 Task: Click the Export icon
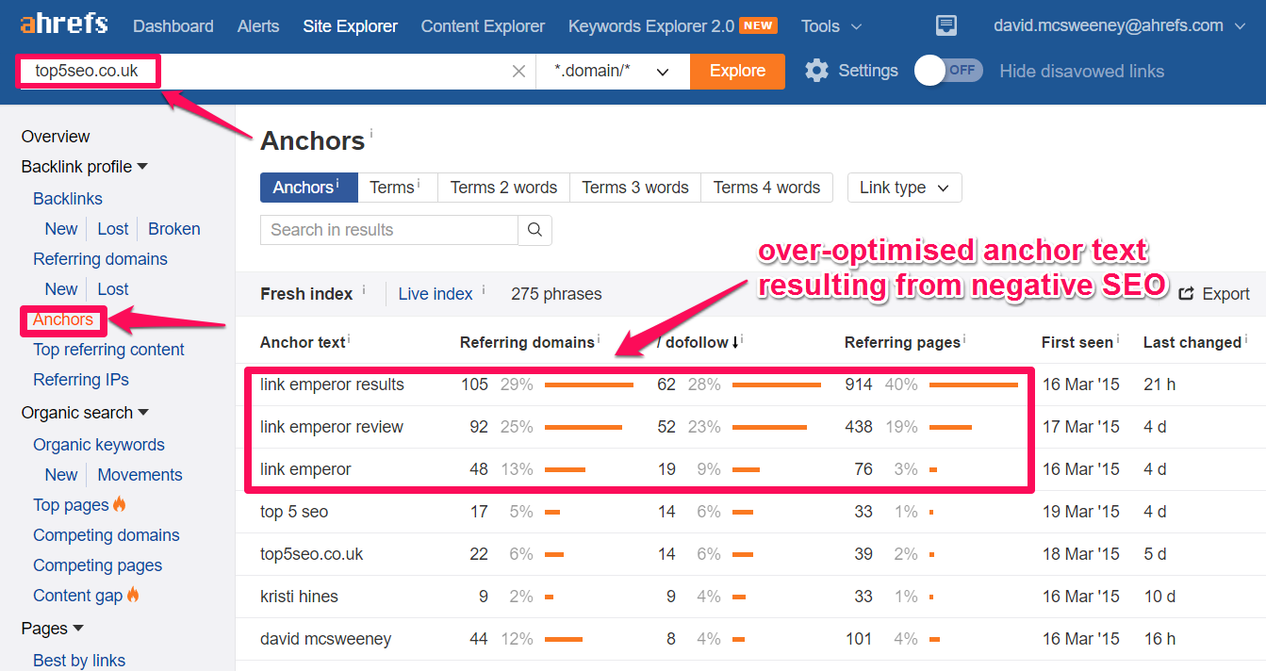pyautogui.click(x=1187, y=294)
